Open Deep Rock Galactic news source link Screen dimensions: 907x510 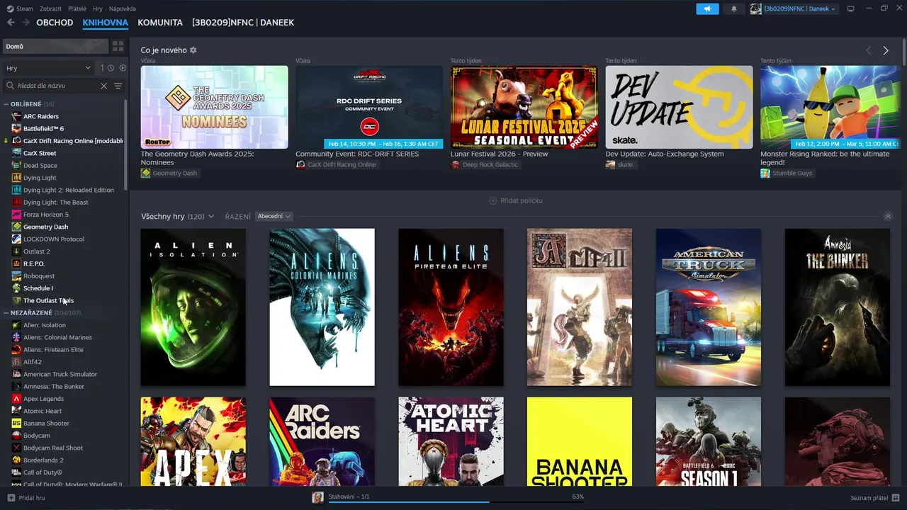[x=490, y=165]
